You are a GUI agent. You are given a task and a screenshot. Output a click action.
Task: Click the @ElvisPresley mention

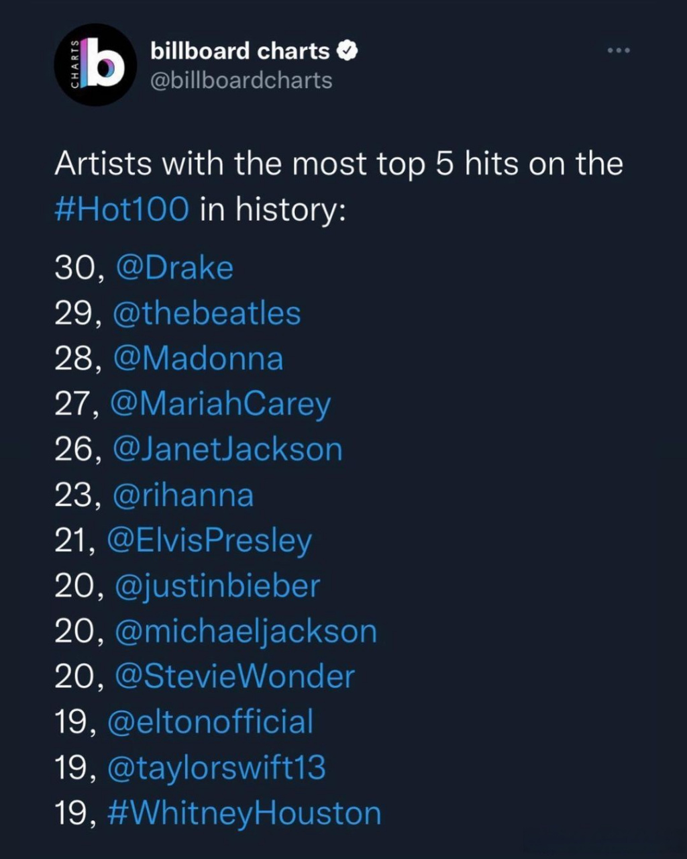tap(209, 541)
